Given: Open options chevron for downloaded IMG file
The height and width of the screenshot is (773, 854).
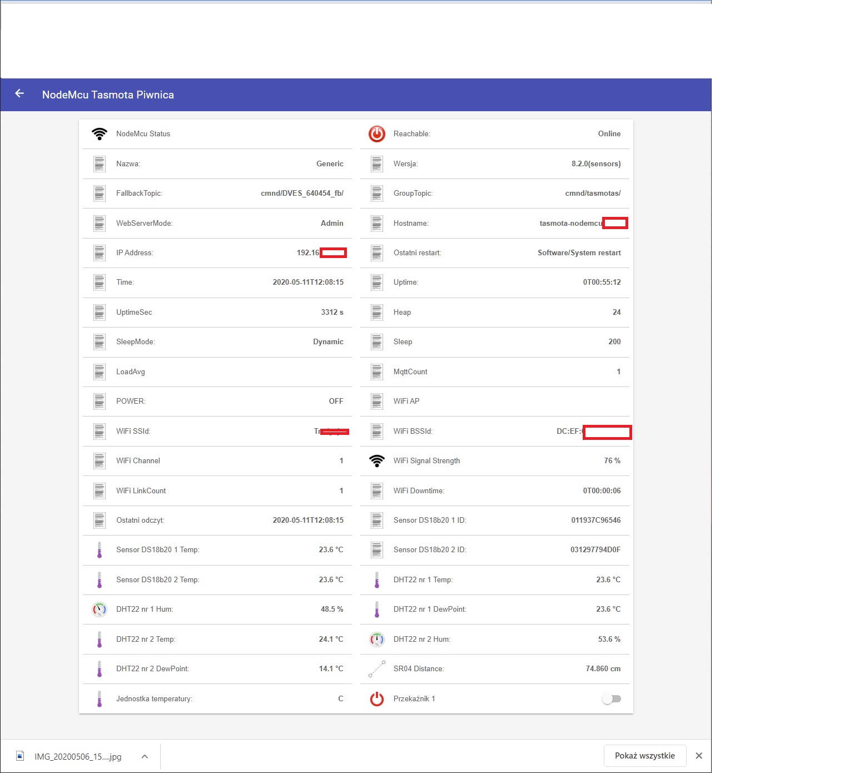Looking at the screenshot, I should click(145, 756).
